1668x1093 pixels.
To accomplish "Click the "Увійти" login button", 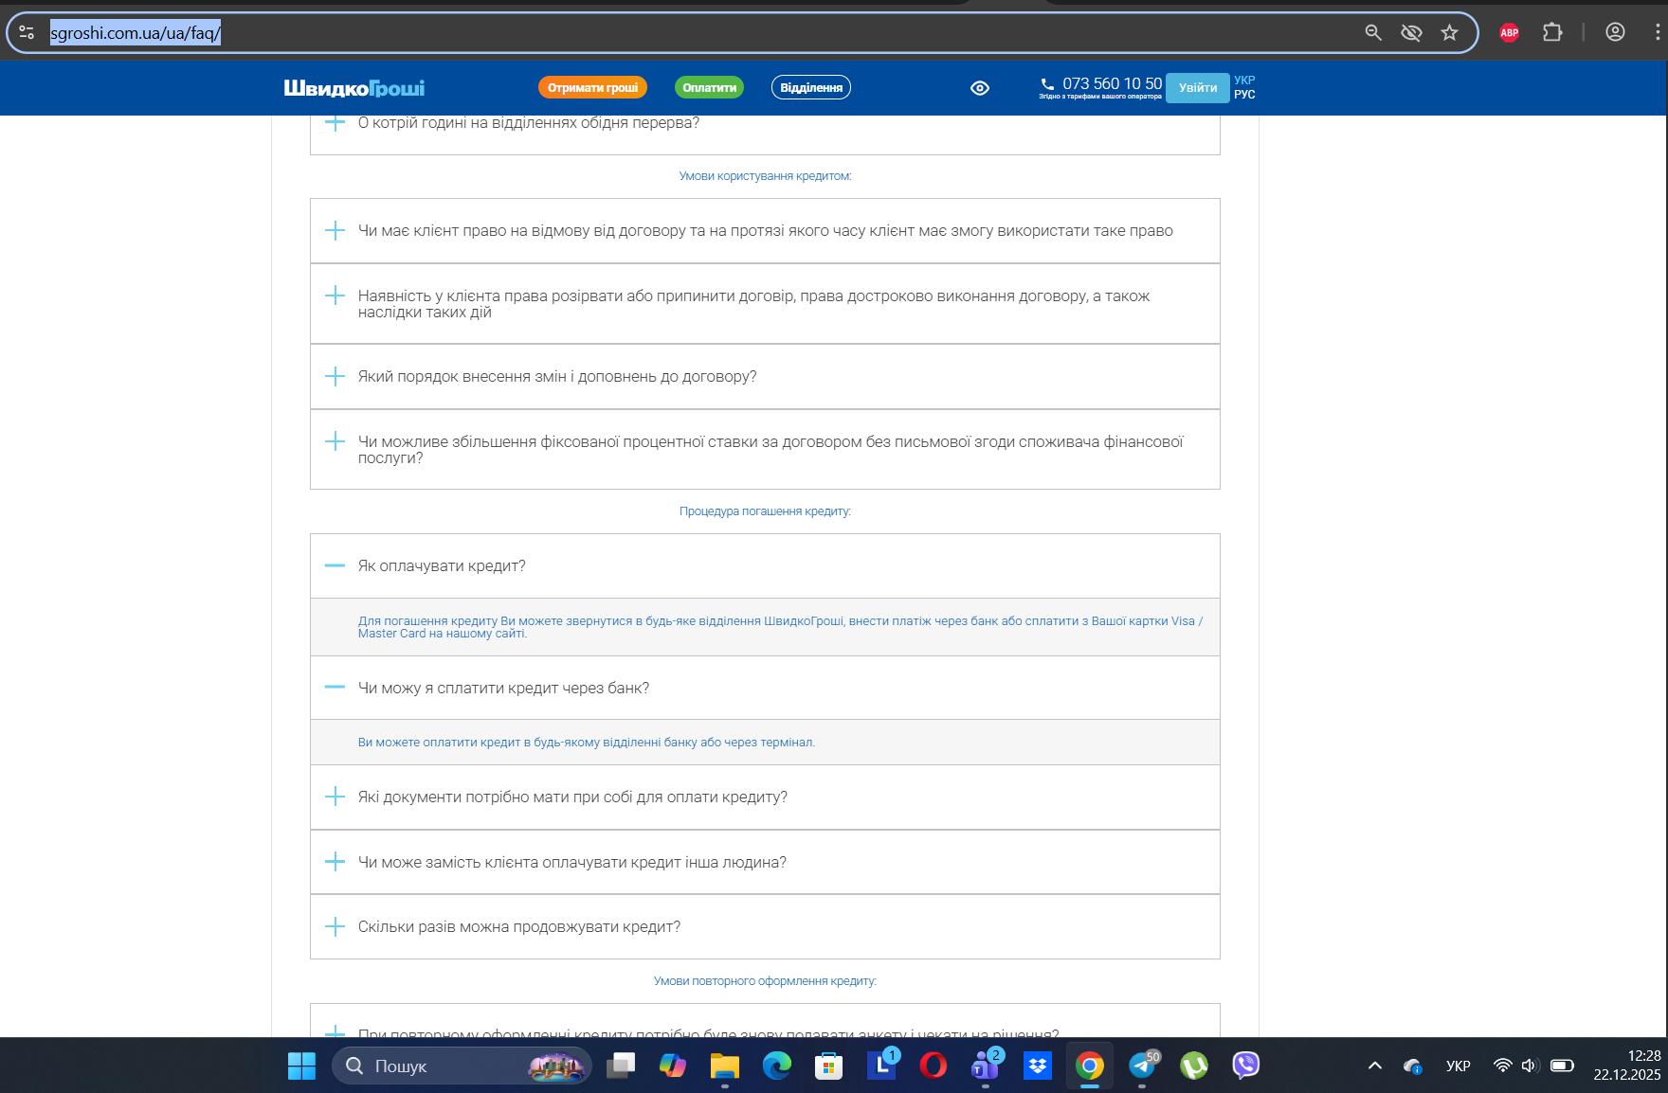I will (x=1198, y=88).
